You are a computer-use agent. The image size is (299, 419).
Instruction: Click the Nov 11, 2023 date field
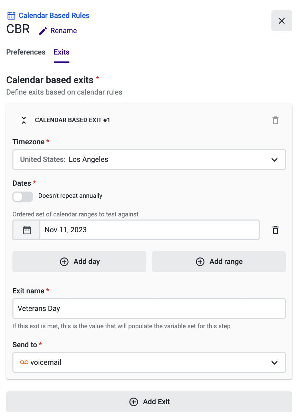point(149,230)
